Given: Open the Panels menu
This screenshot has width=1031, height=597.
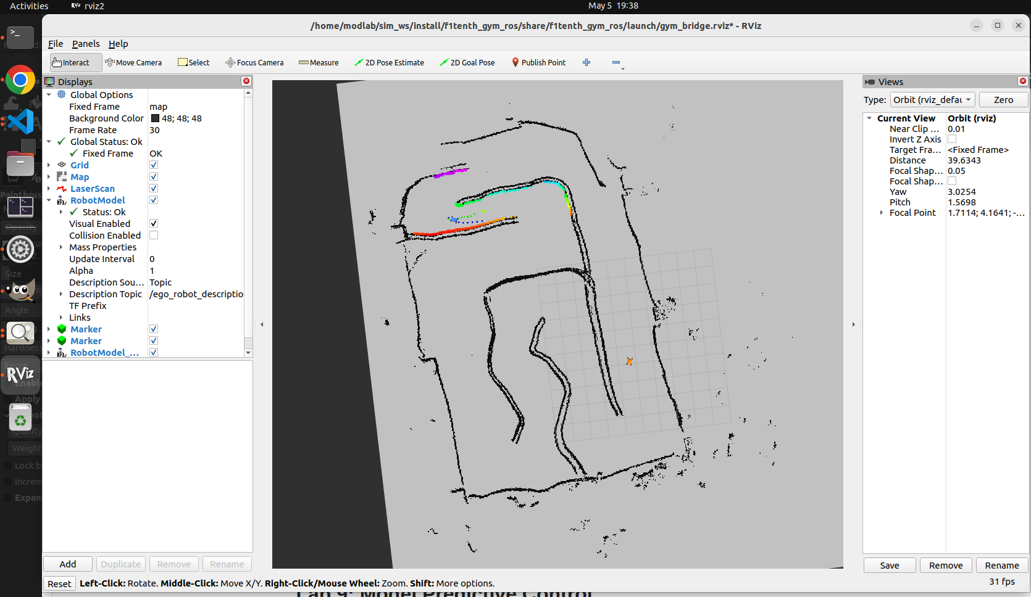Looking at the screenshot, I should (86, 44).
